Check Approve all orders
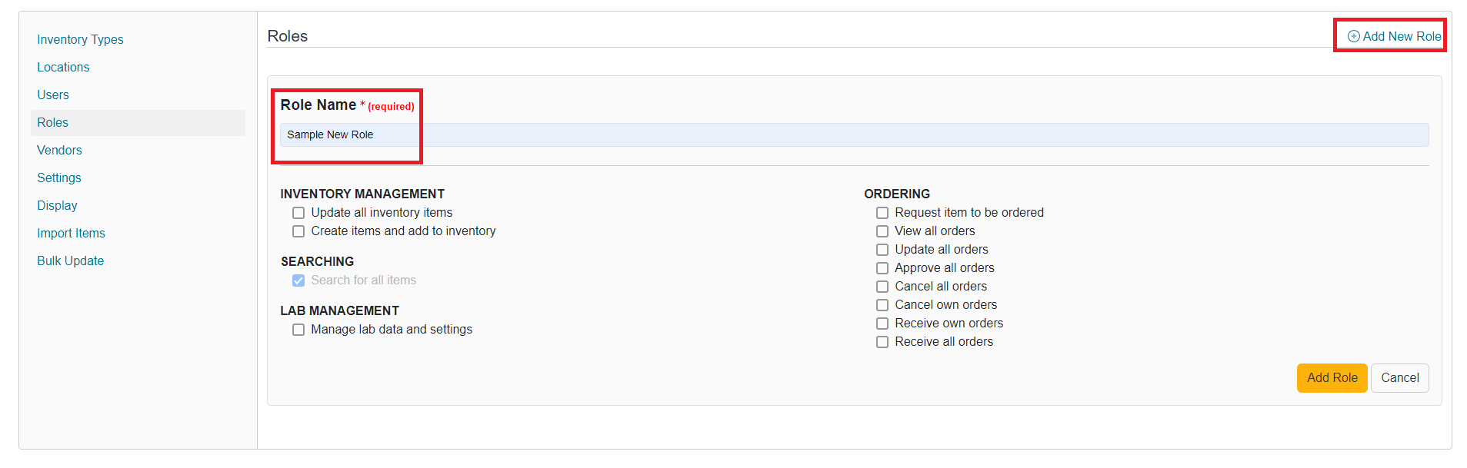The image size is (1467, 468). 882,267
